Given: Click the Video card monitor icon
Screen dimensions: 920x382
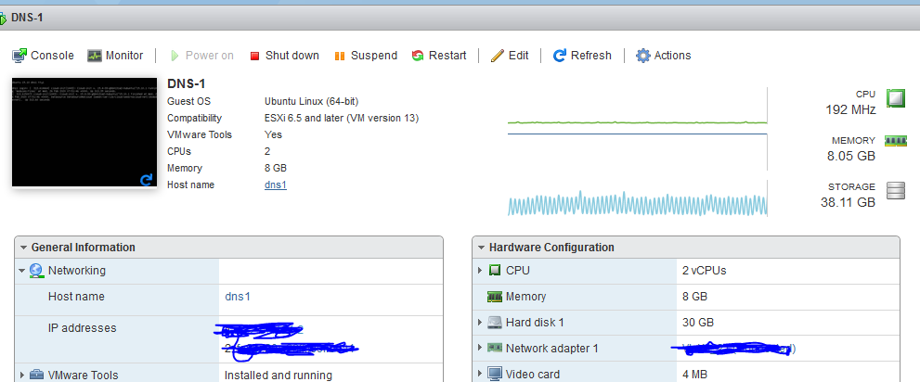Looking at the screenshot, I should (x=495, y=374).
